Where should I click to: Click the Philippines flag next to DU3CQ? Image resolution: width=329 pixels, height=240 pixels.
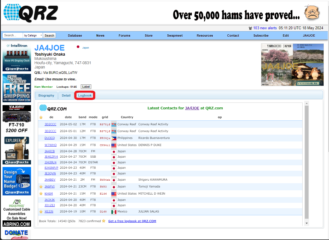tap(114, 138)
